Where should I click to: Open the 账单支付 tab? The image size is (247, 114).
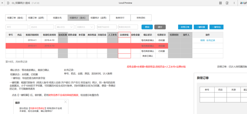click(x=120, y=18)
